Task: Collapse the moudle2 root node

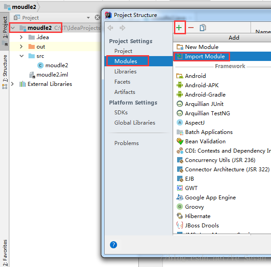Action: pyautogui.click(x=13, y=28)
